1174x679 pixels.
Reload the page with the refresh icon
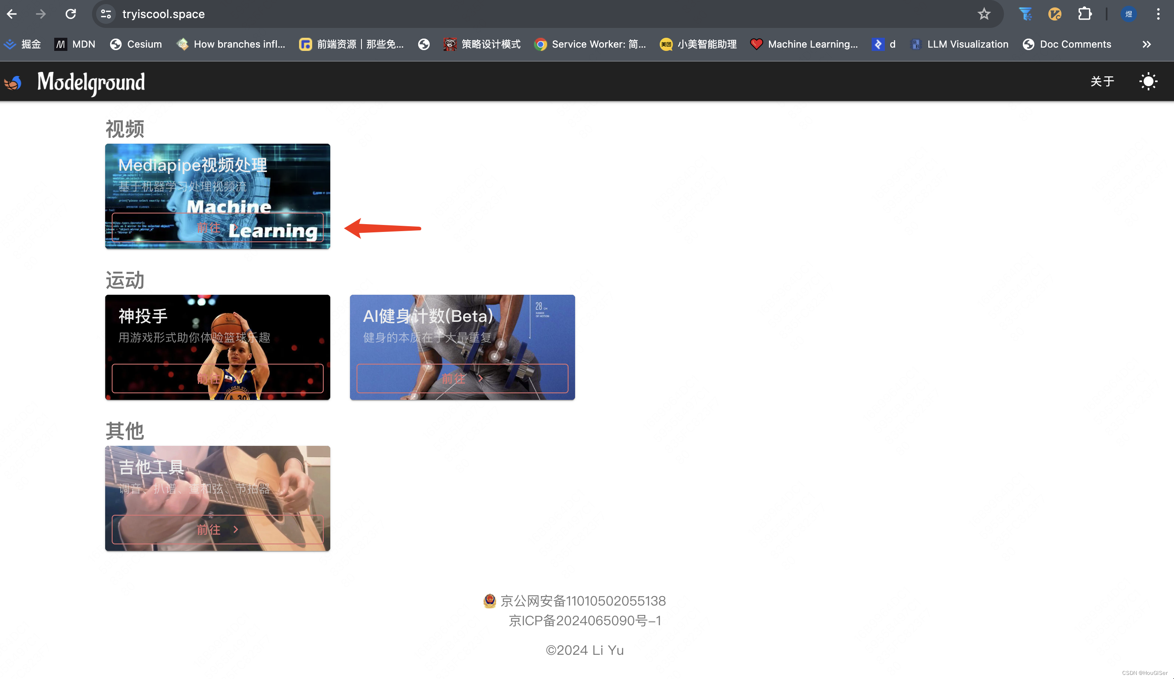(70, 14)
